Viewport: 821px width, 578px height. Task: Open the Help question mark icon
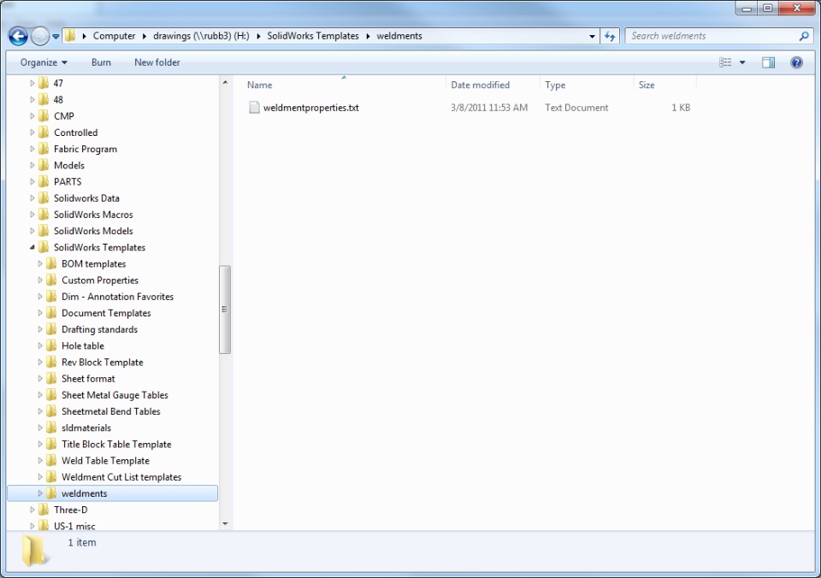point(796,62)
